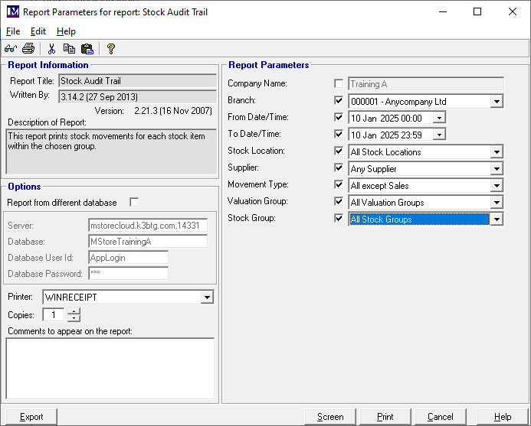
Task: Decrease Copies with the down spinner arrow
Action: click(x=74, y=318)
